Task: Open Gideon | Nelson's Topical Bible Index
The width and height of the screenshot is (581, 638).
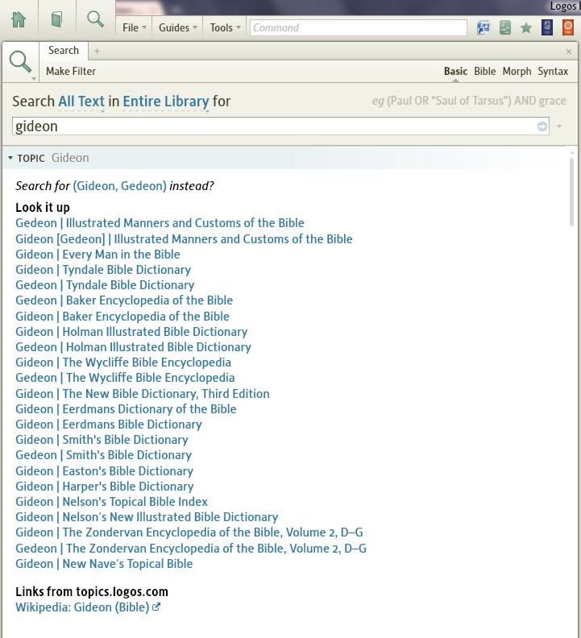Action: (111, 502)
